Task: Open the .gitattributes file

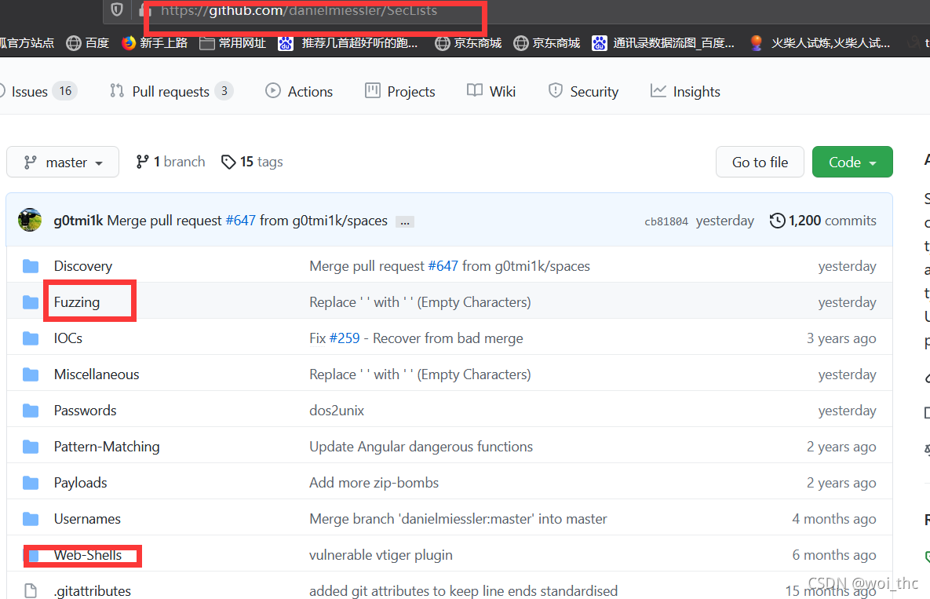Action: click(93, 591)
